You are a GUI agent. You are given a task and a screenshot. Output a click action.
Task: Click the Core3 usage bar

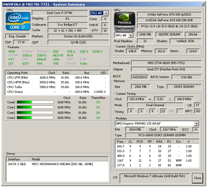tap(35, 118)
